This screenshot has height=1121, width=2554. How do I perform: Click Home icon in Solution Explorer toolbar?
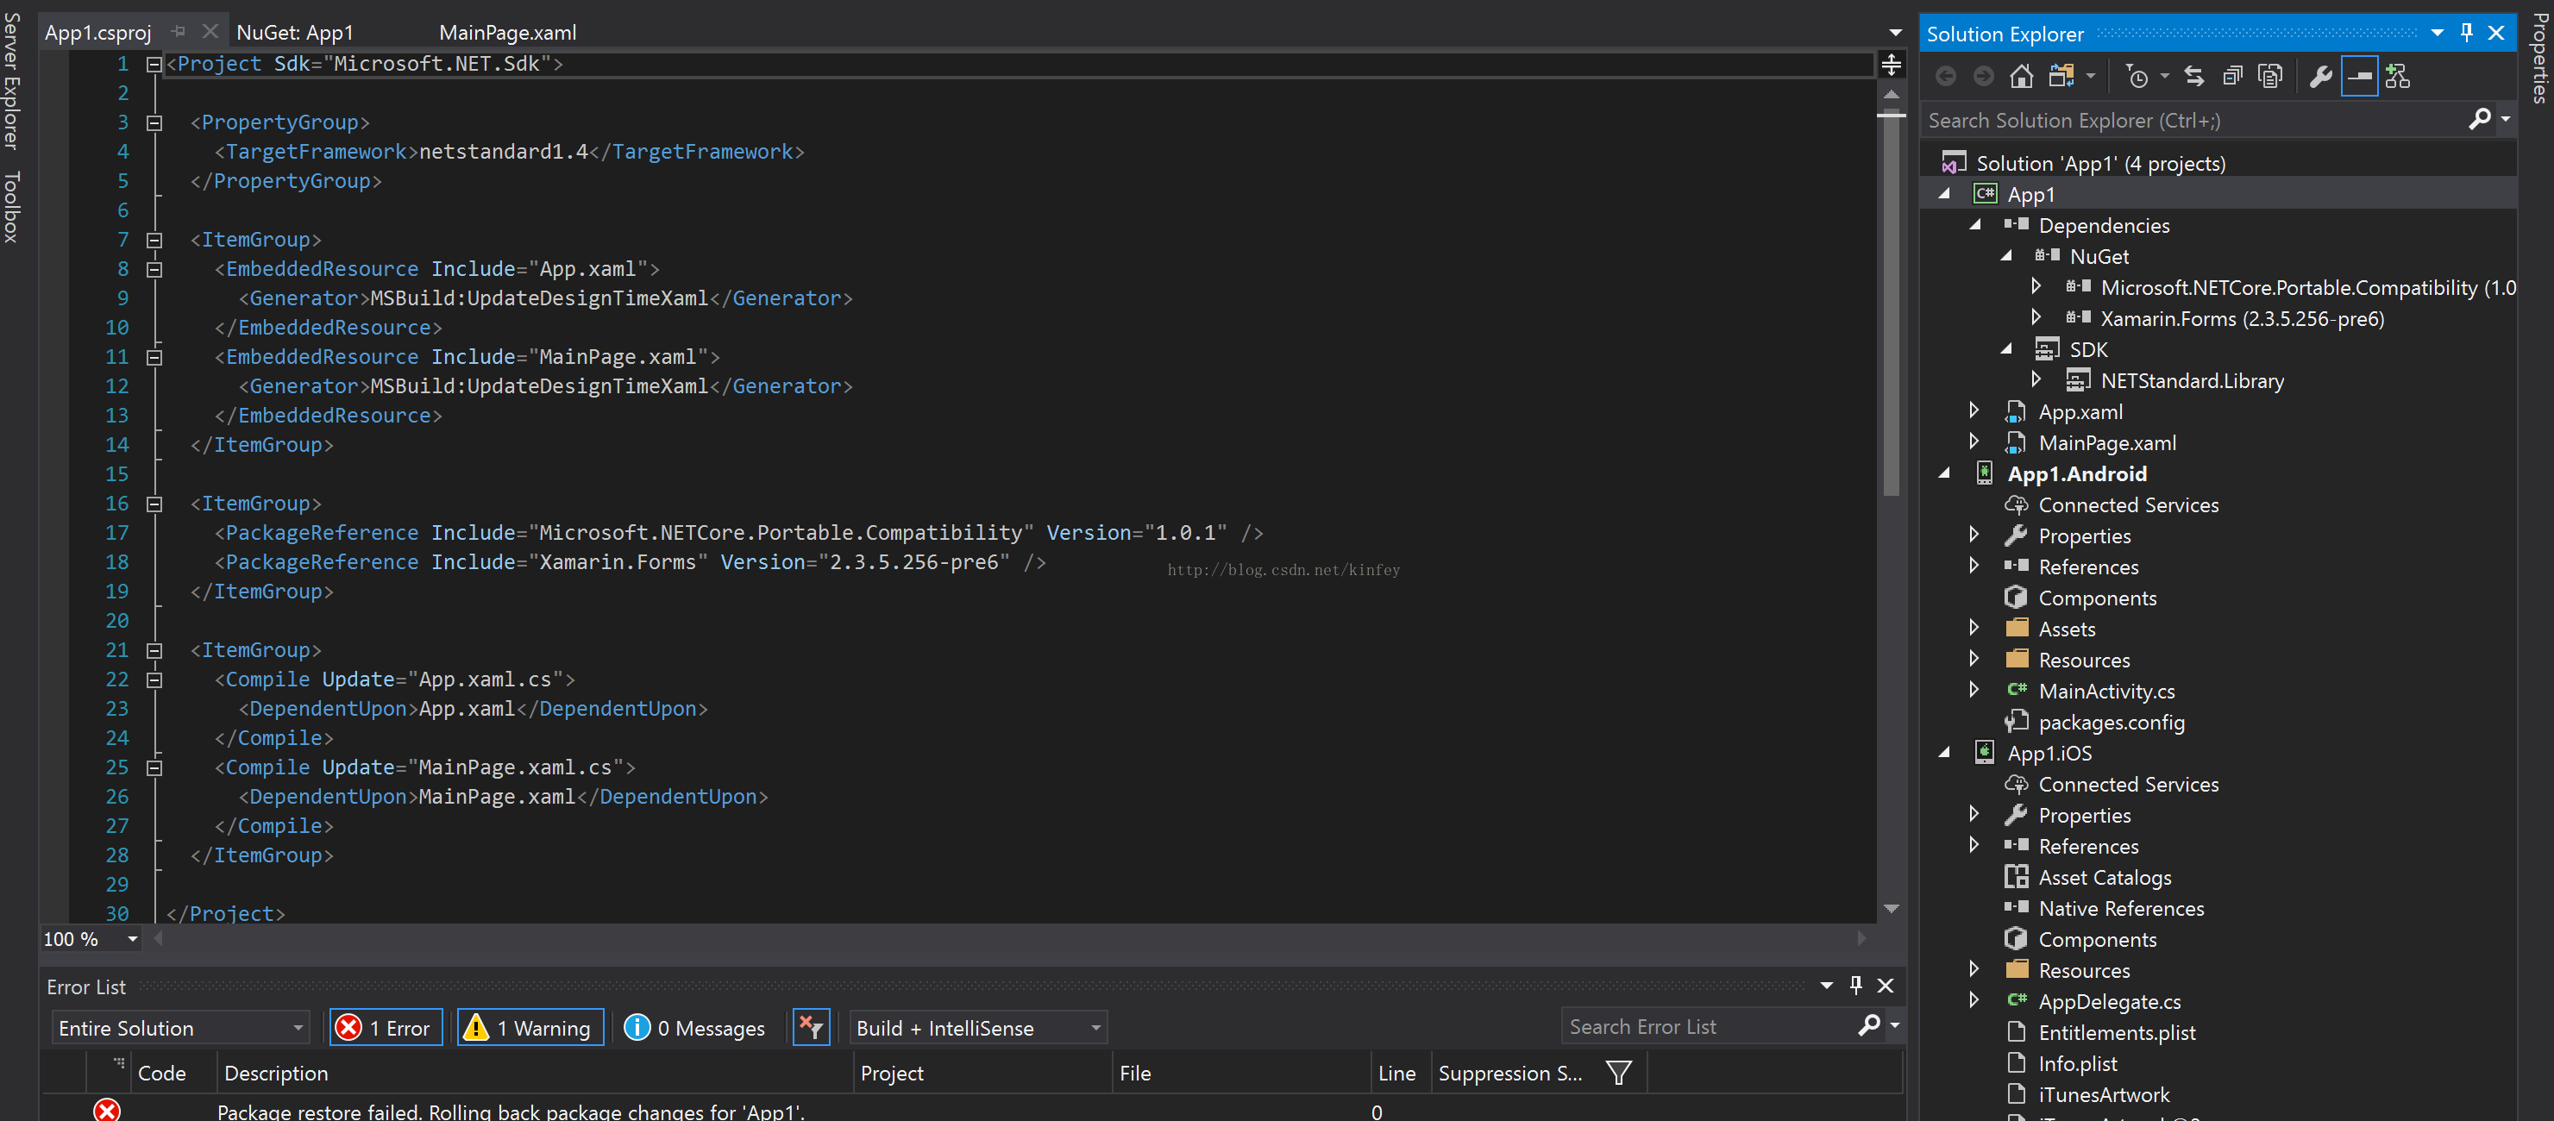pos(2022,77)
